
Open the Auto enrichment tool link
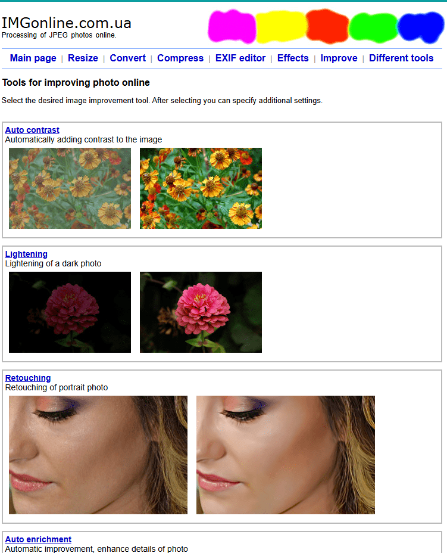38,539
